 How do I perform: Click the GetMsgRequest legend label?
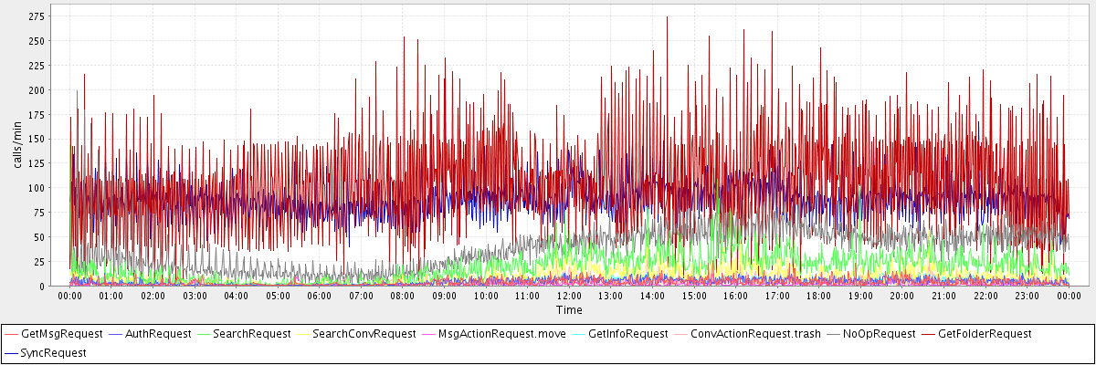click(62, 334)
